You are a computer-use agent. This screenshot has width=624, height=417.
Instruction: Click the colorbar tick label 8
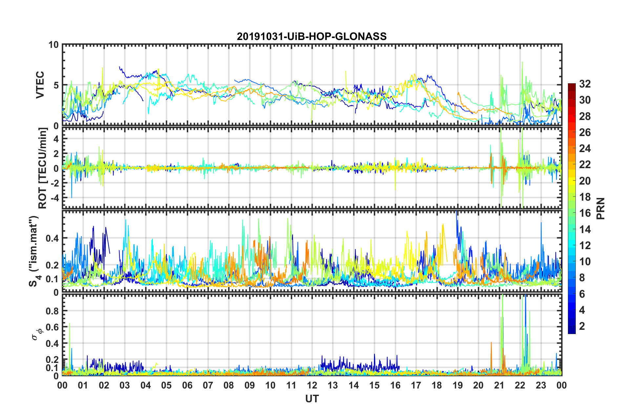point(582,278)
